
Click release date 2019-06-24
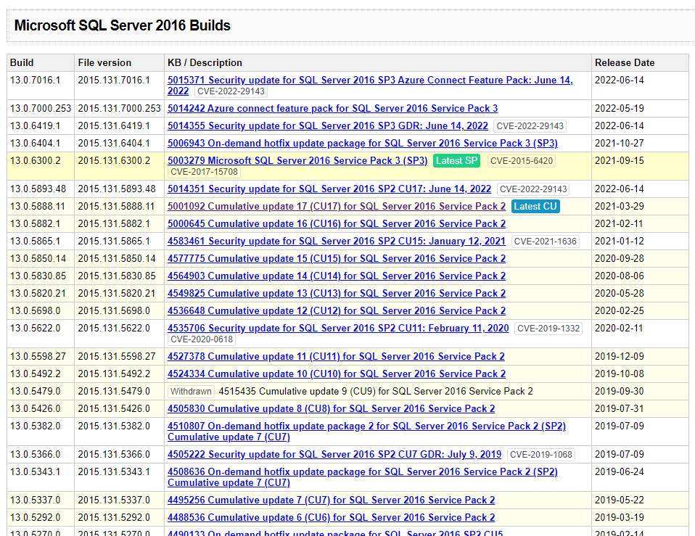(620, 471)
